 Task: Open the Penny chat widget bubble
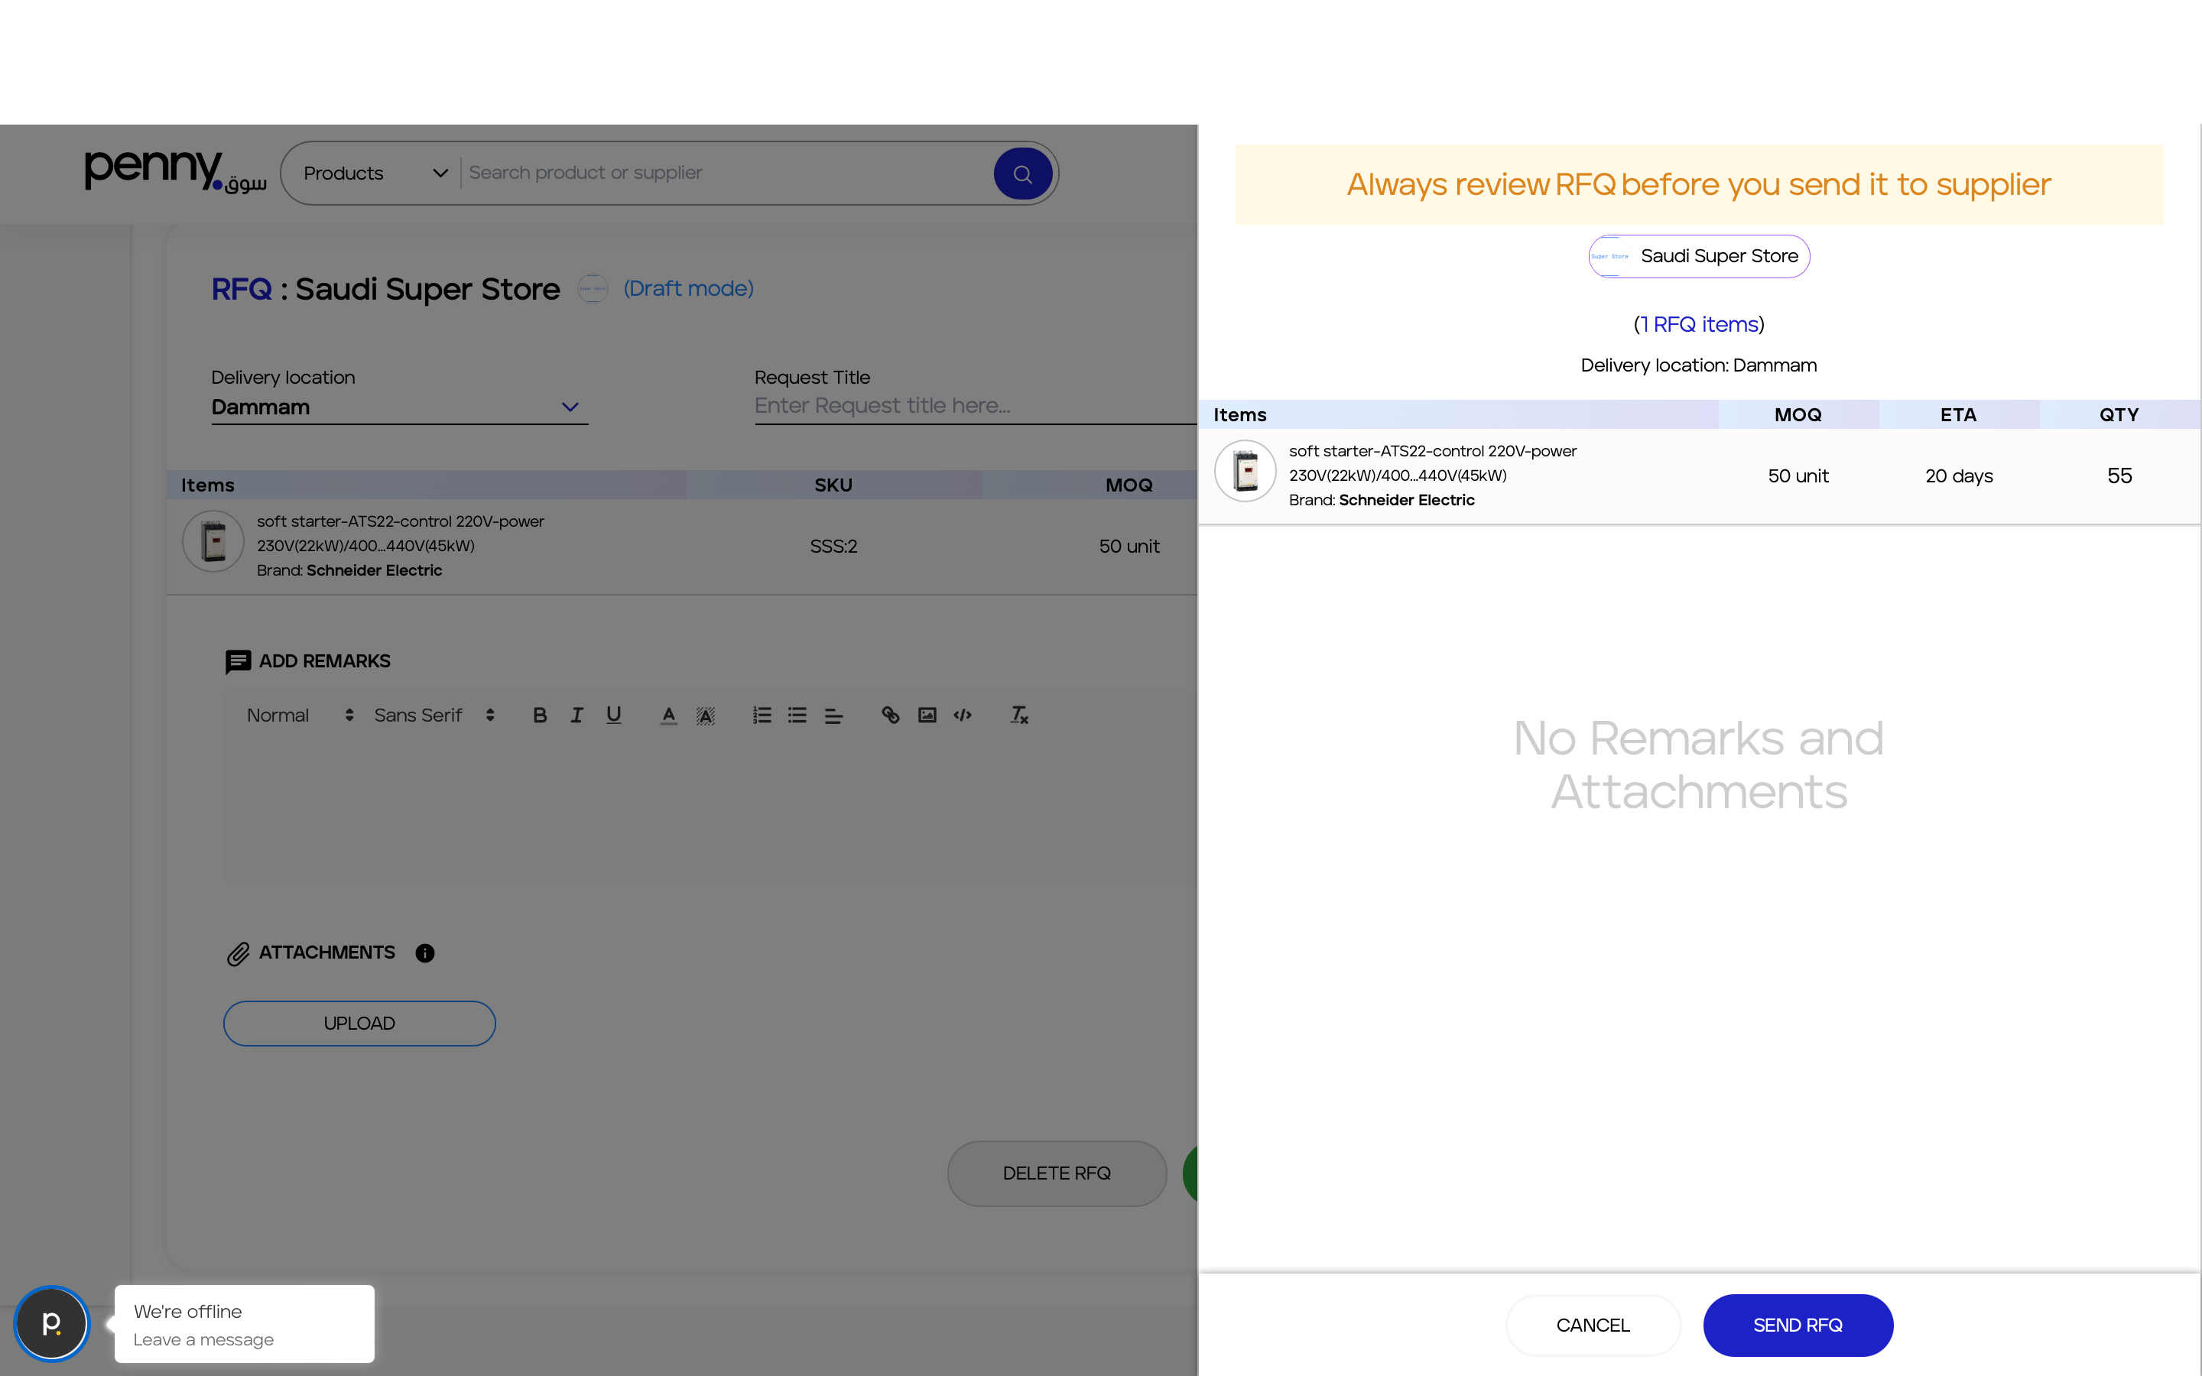[x=52, y=1323]
